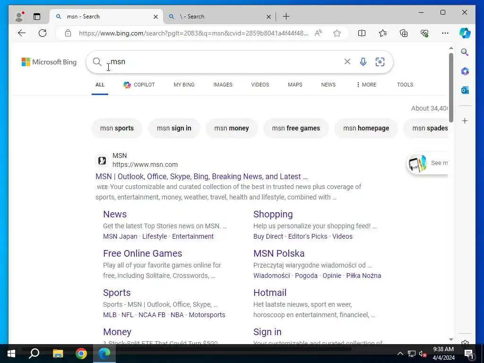Open the Shopping sitelink

click(x=273, y=214)
